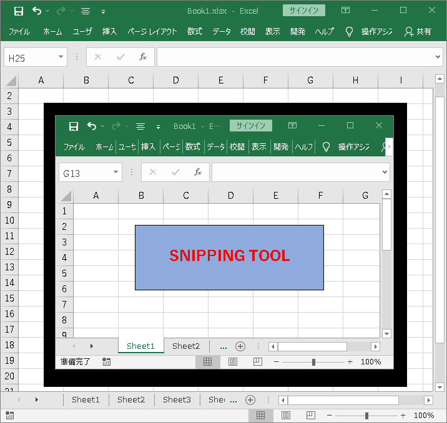Switch to the Sheet2 tab in the bottom tab bar
This screenshot has height=423, width=447.
[131, 400]
